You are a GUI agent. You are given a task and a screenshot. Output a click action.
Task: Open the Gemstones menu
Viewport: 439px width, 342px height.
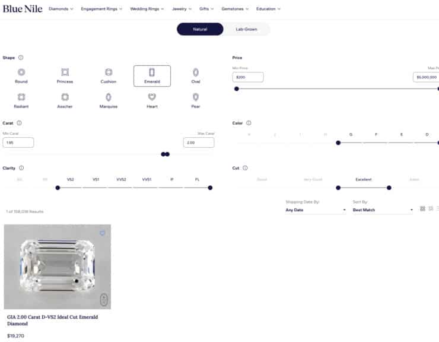click(x=235, y=9)
